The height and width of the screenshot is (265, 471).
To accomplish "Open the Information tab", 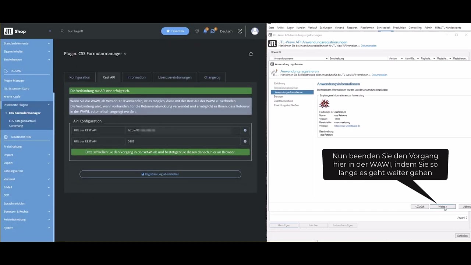I will [137, 77].
